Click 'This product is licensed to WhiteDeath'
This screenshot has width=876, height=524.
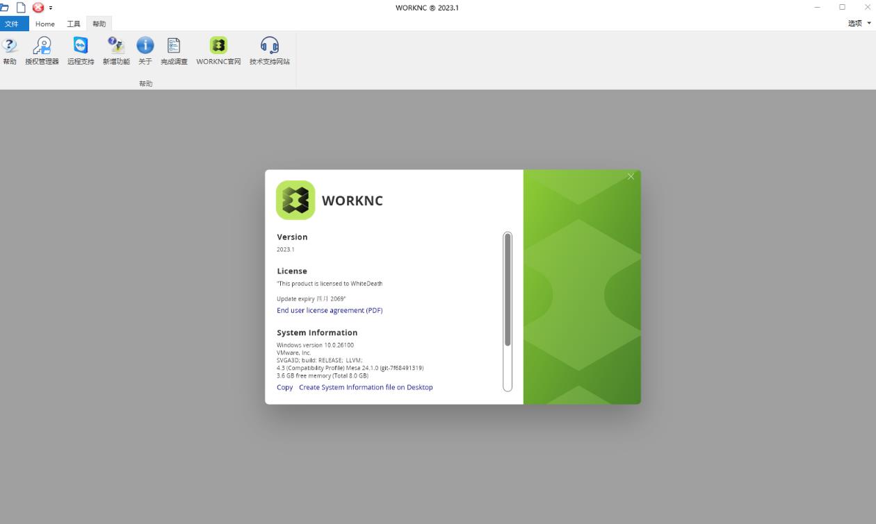(330, 283)
